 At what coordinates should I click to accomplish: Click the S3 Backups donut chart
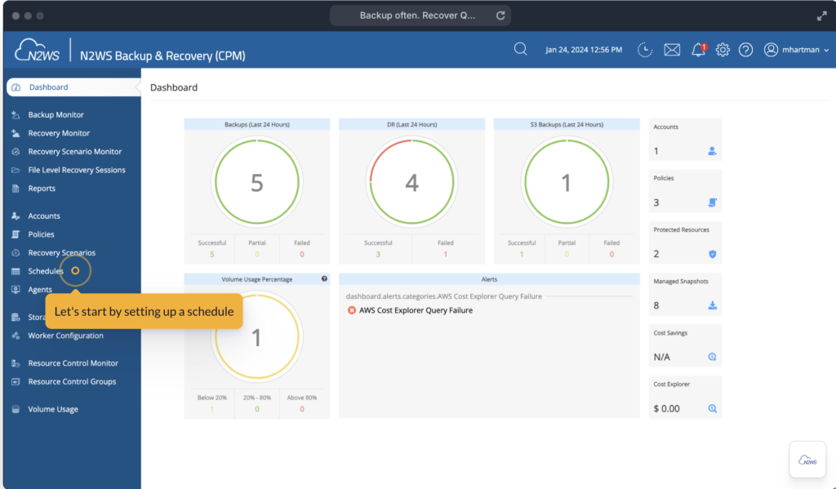[x=567, y=182]
